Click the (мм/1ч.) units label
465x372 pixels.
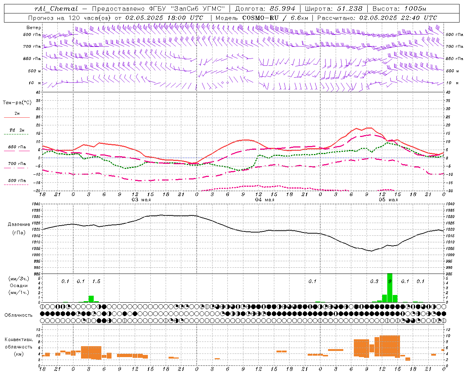(x=19, y=292)
